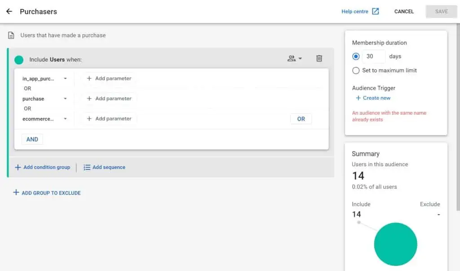Select Set to maximum limit option
The image size is (460, 271).
point(356,71)
